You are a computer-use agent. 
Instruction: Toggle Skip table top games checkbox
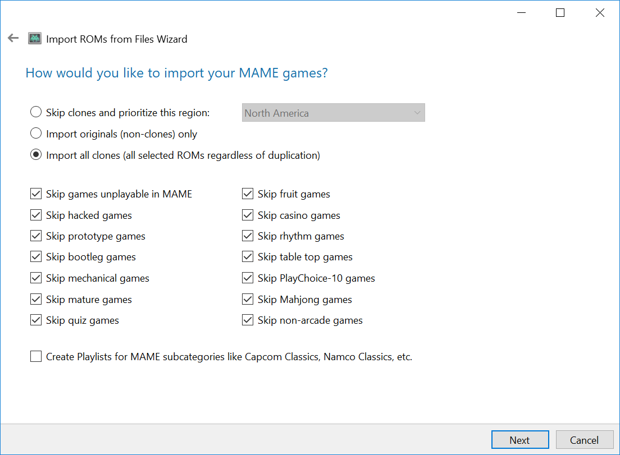pos(248,257)
